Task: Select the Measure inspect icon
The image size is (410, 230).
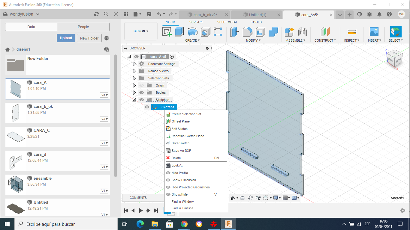Action: [x=352, y=31]
